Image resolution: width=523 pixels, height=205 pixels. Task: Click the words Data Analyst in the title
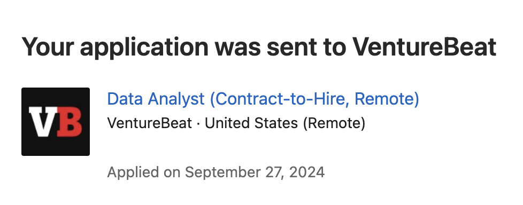pyautogui.click(x=156, y=99)
